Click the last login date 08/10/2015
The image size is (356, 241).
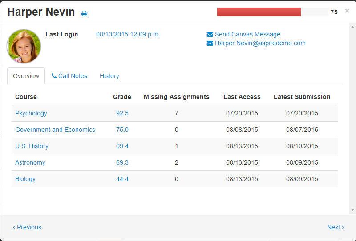coord(128,34)
